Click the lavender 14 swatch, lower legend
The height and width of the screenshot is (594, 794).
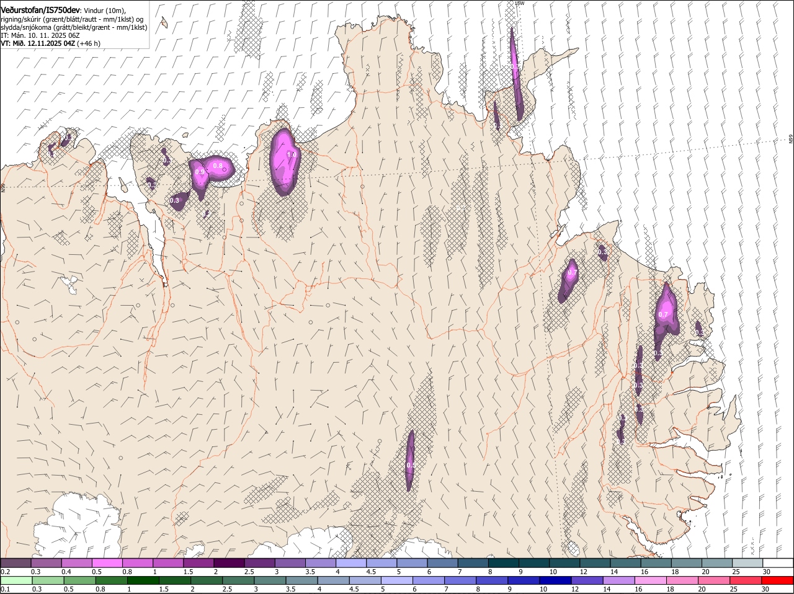pyautogui.click(x=619, y=580)
